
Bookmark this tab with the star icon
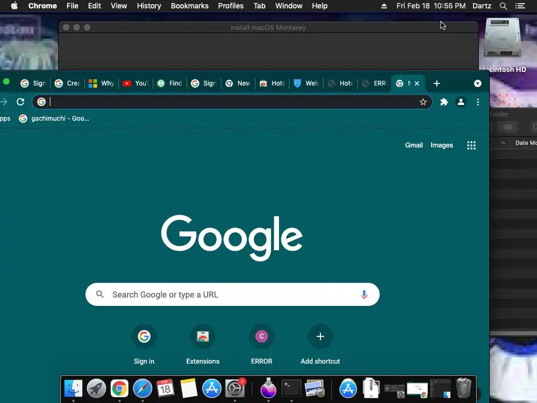pos(423,102)
